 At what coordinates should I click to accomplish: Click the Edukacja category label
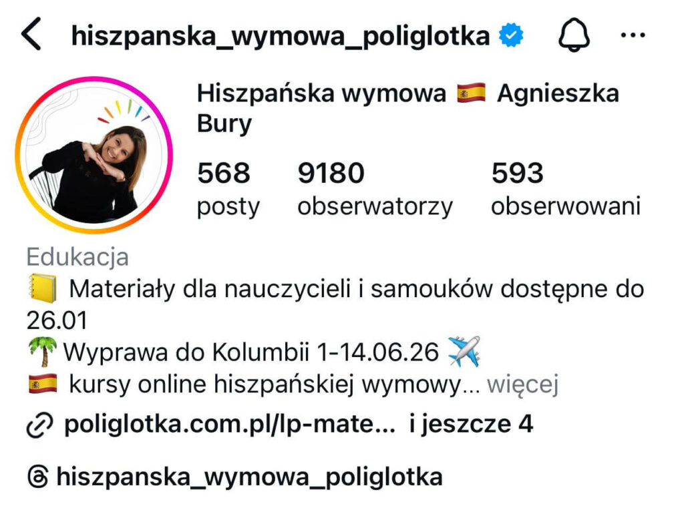point(77,257)
